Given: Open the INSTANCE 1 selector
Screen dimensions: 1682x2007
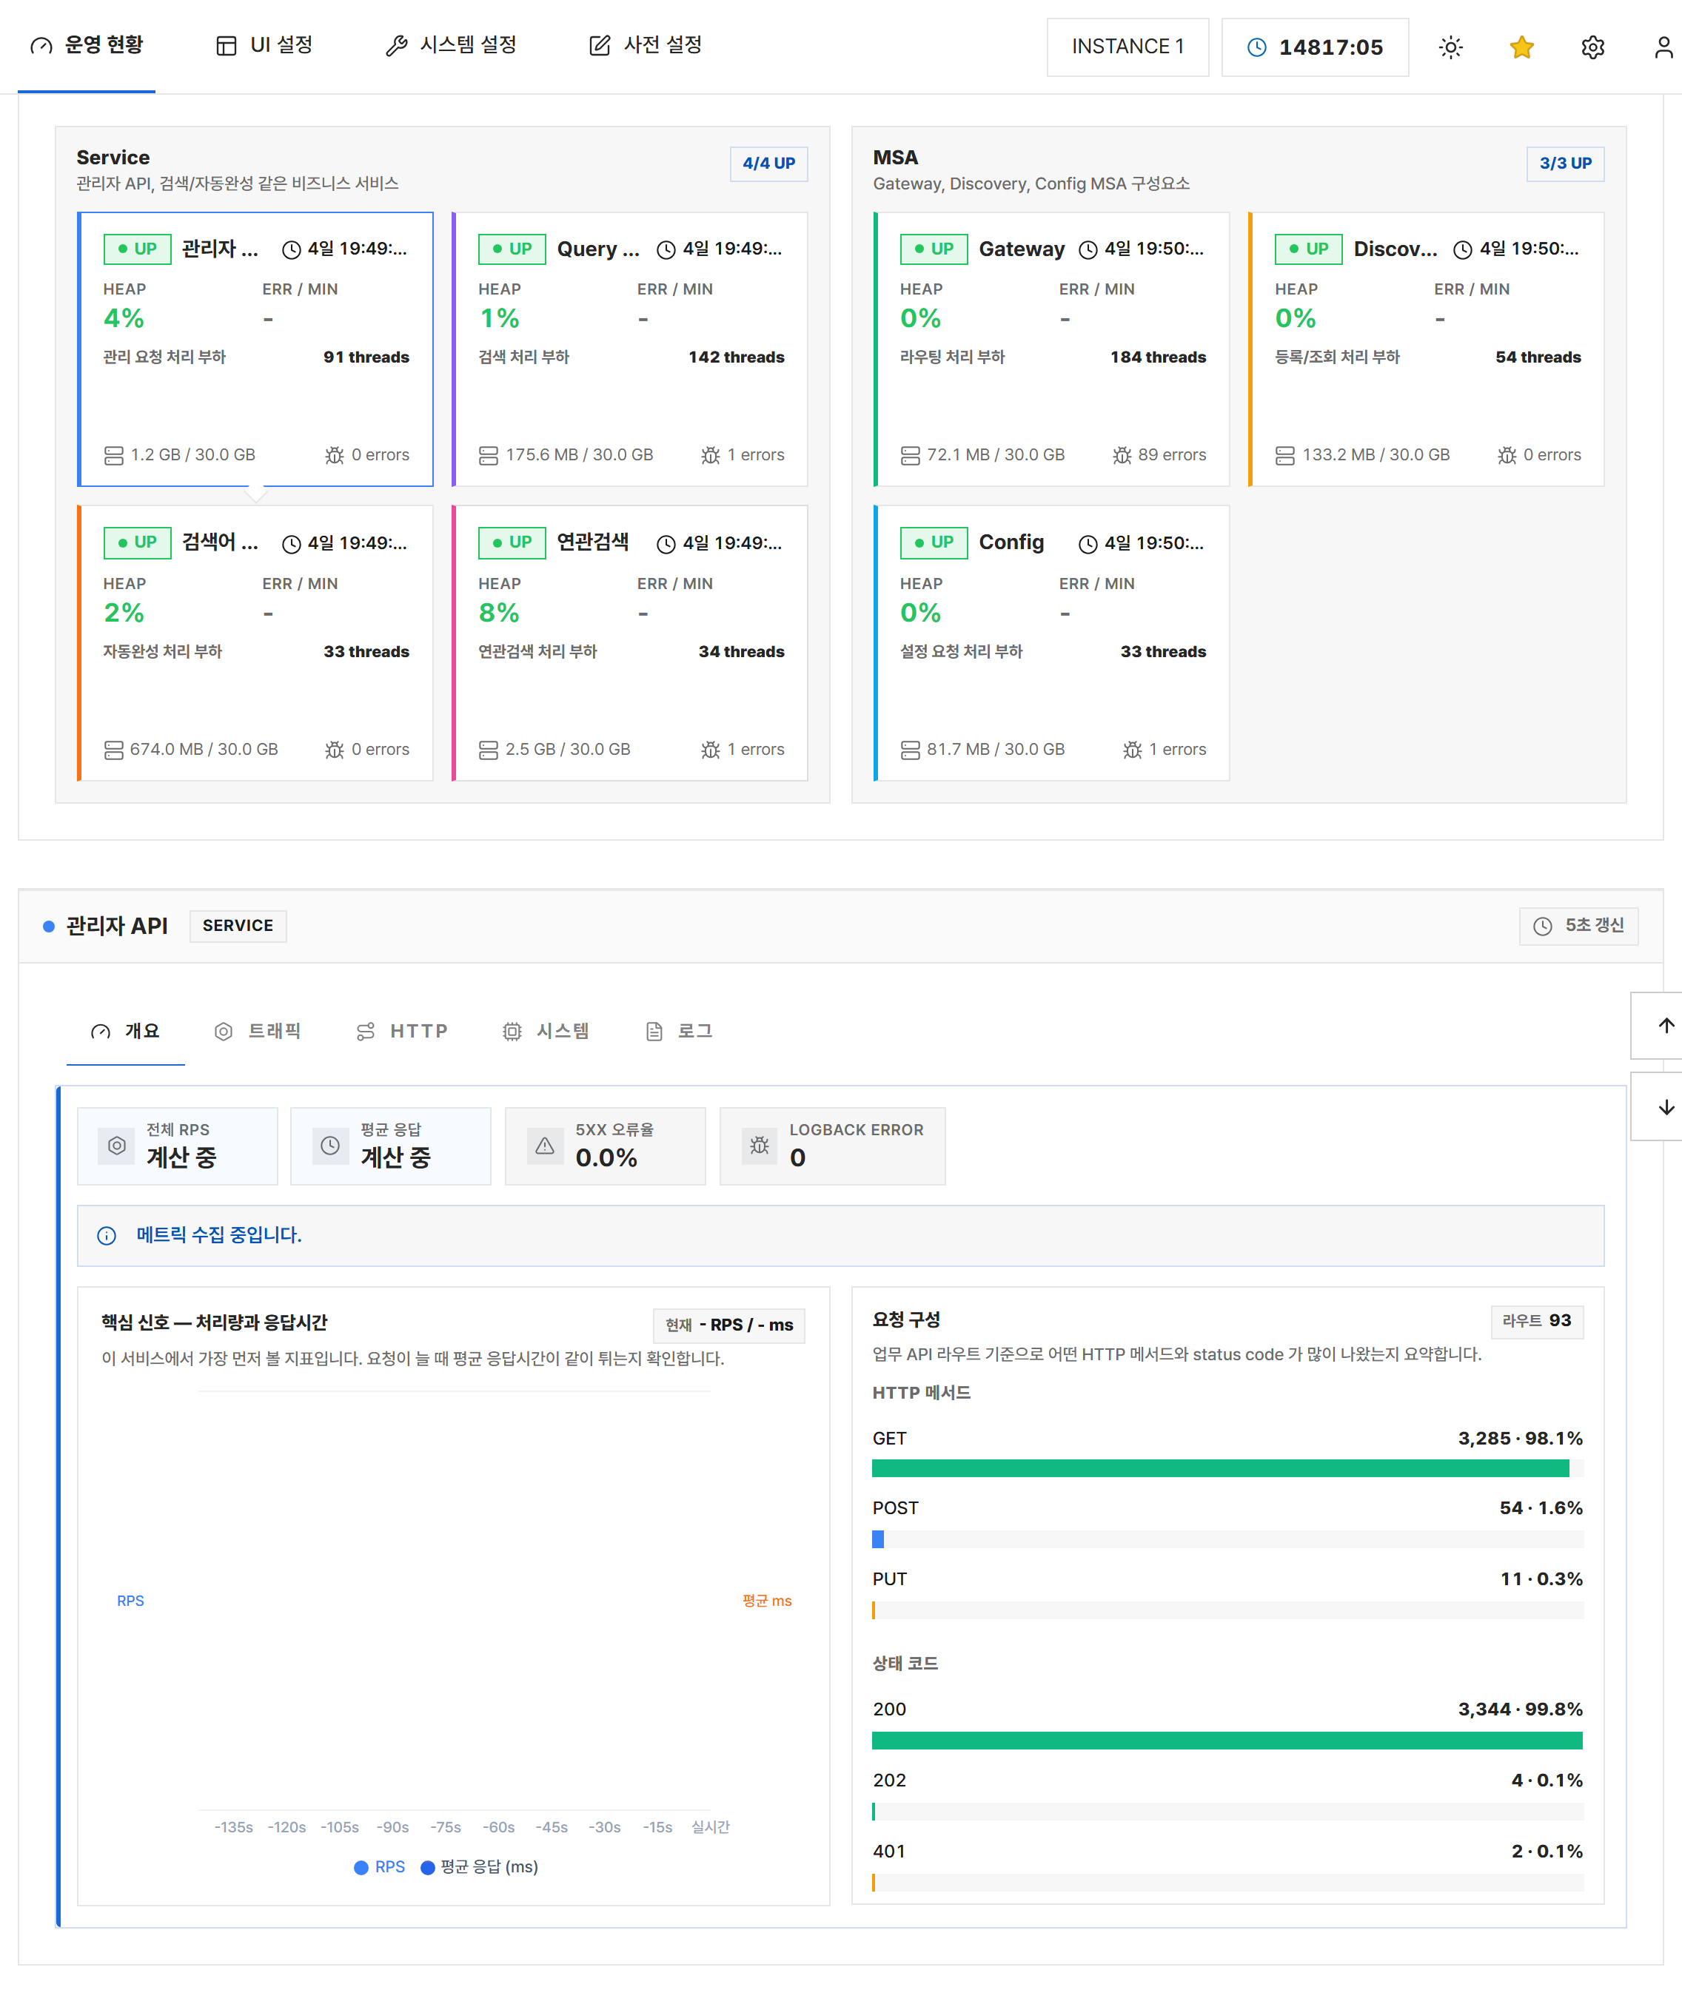Looking at the screenshot, I should click(x=1128, y=47).
